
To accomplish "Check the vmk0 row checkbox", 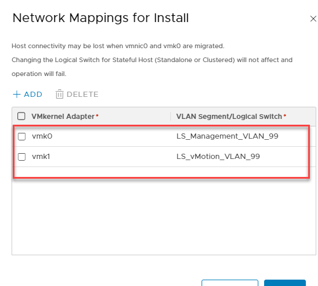I will tap(21, 136).
